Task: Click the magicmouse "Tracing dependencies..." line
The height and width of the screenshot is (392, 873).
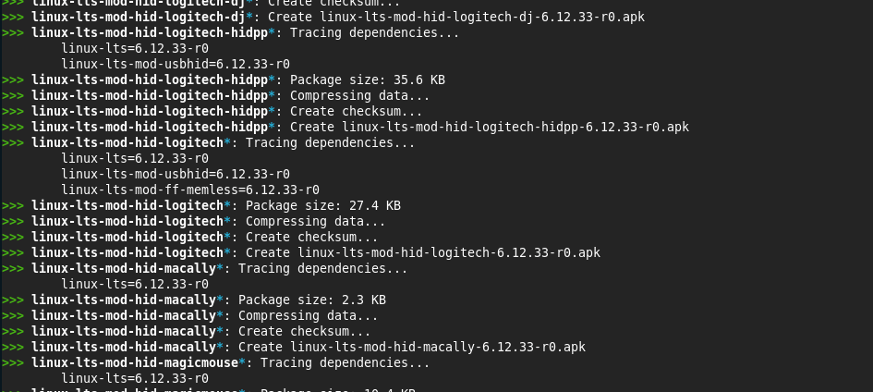Action: (345, 362)
